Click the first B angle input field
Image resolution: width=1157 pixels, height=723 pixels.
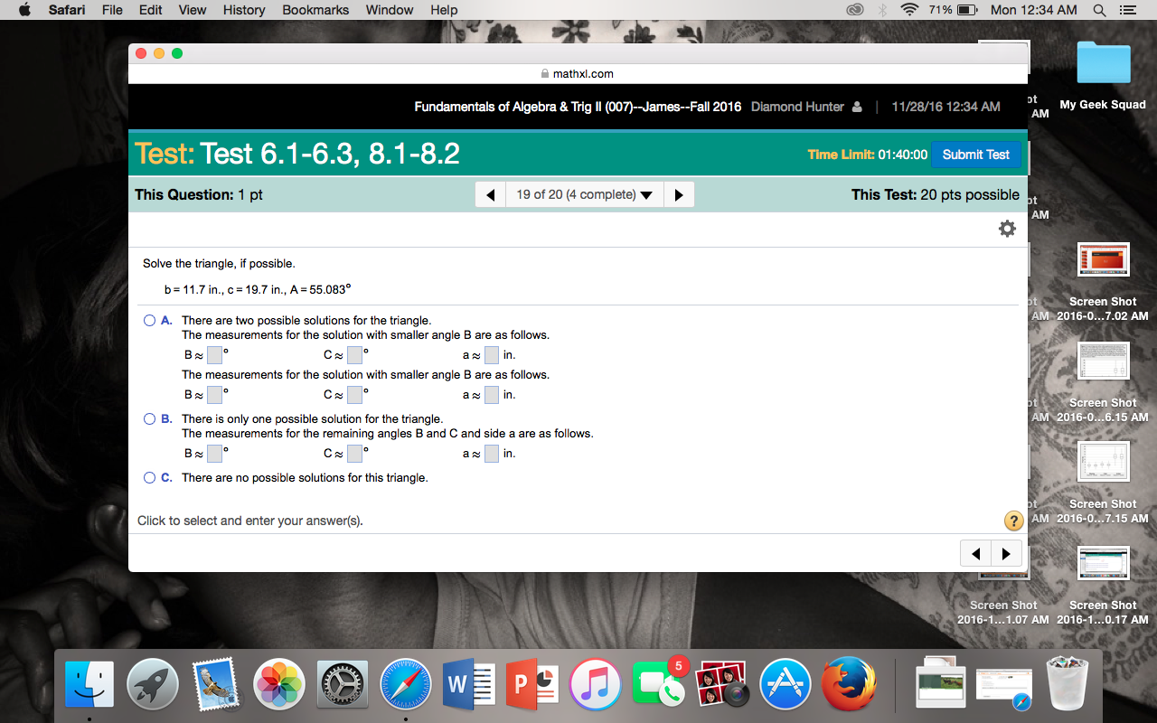point(214,355)
